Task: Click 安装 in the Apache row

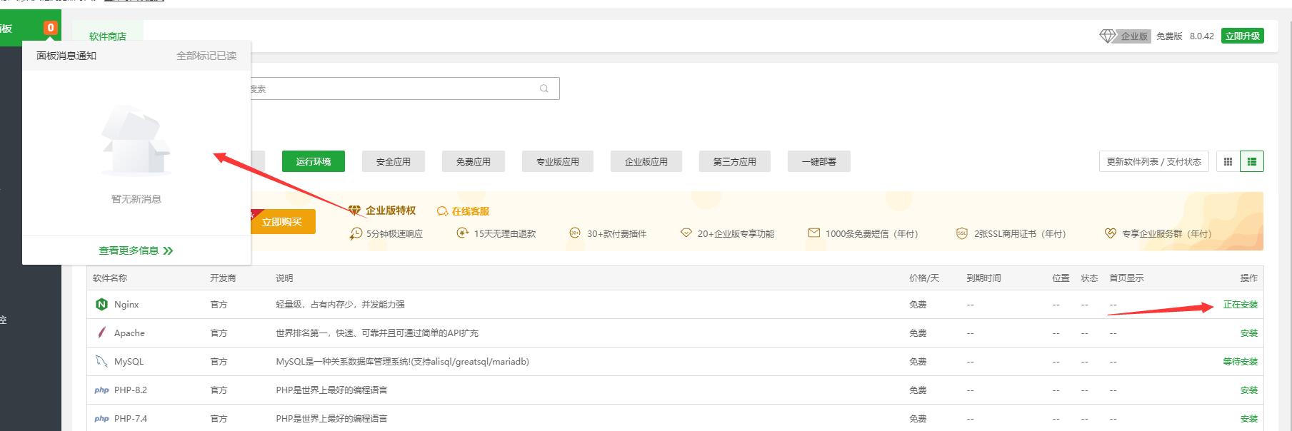Action: click(x=1249, y=333)
